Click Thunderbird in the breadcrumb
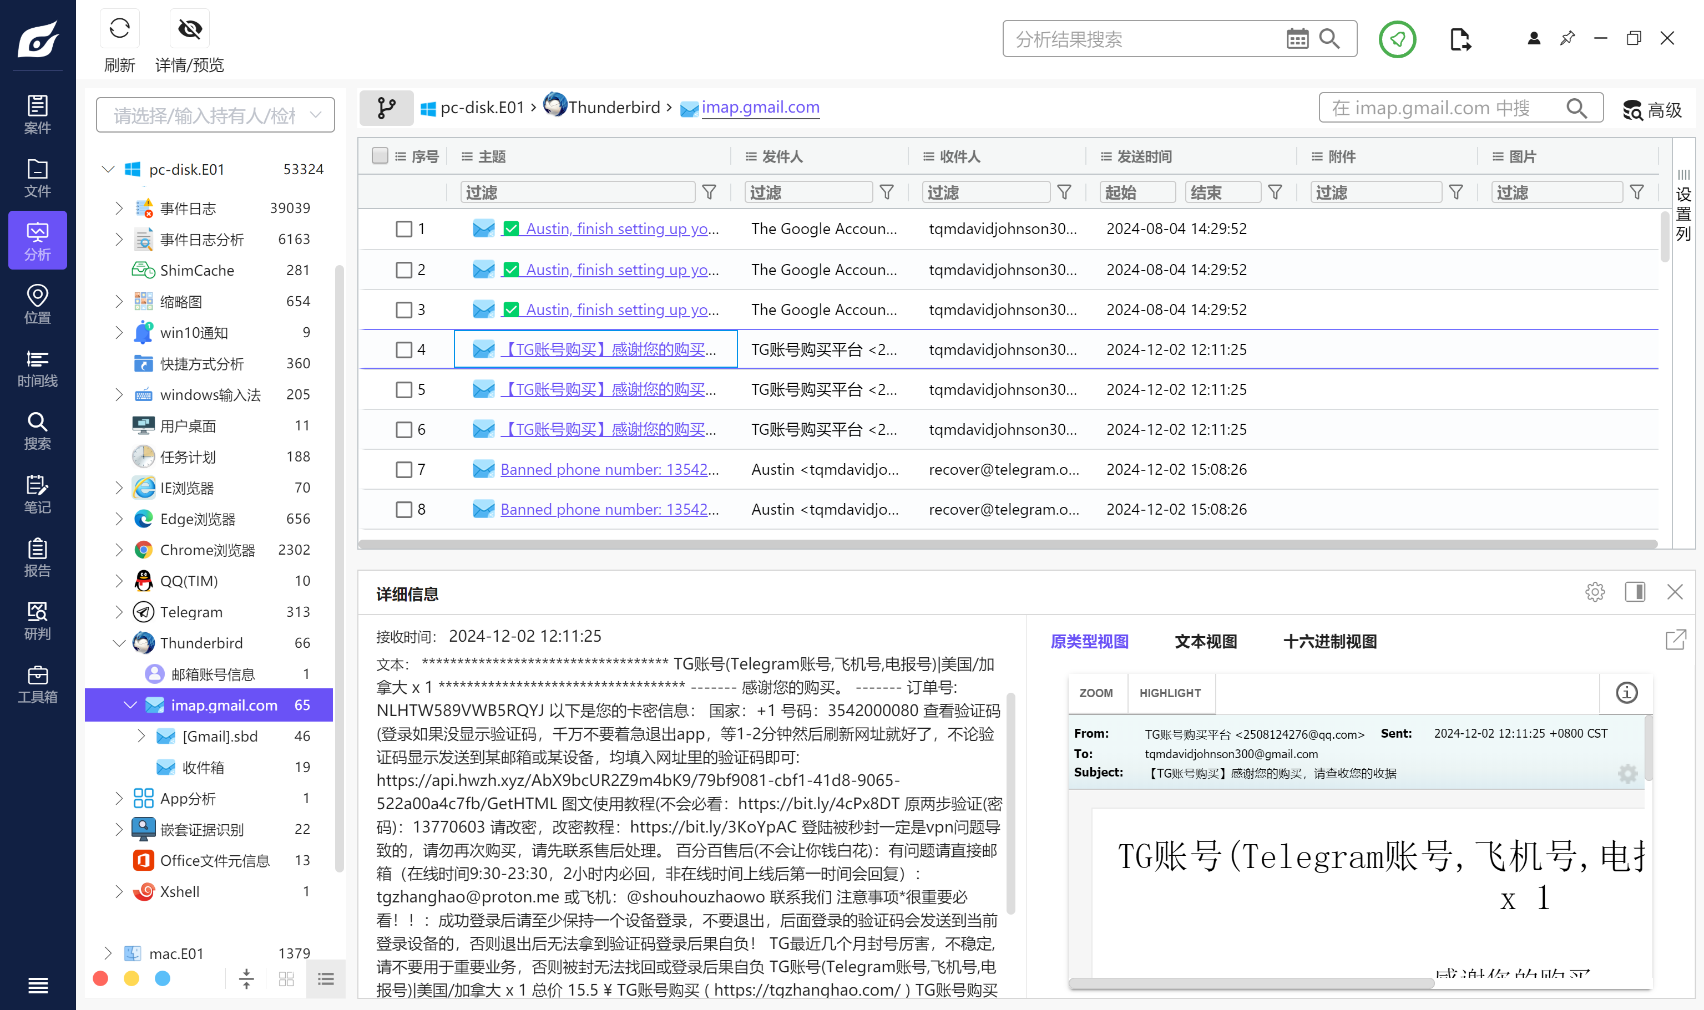 pyautogui.click(x=614, y=108)
